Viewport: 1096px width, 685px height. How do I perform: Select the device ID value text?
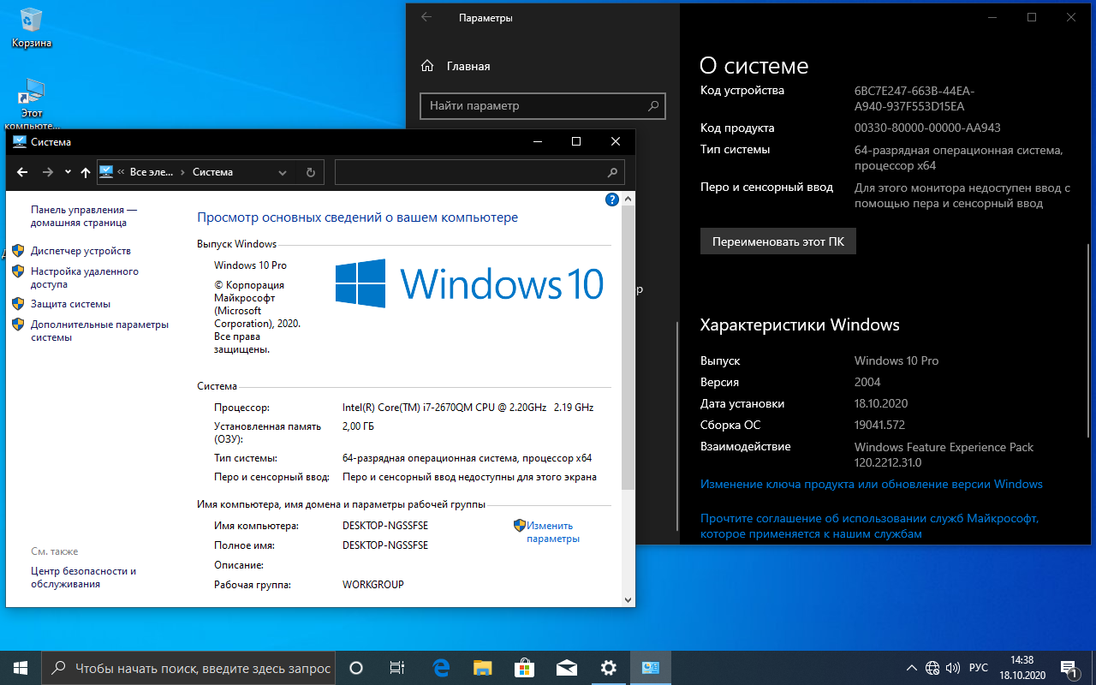(914, 98)
